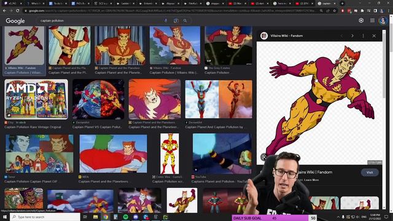Open "Captain Planet And Captain Pollution by" thumbnail

pos(219,99)
